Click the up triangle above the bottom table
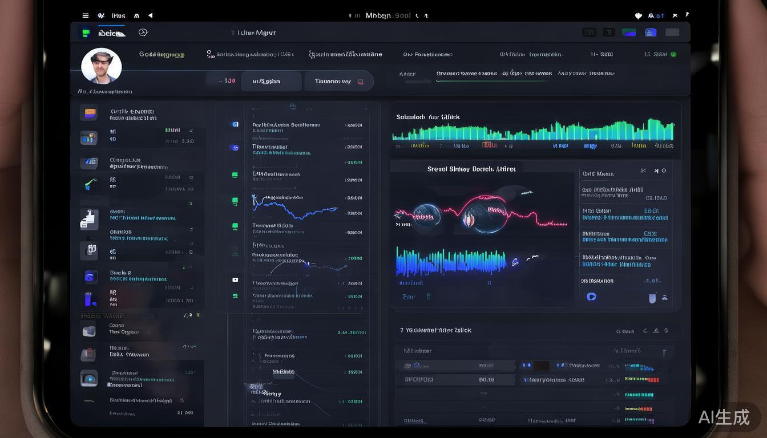Image resolution: width=767 pixels, height=438 pixels. pos(656,331)
